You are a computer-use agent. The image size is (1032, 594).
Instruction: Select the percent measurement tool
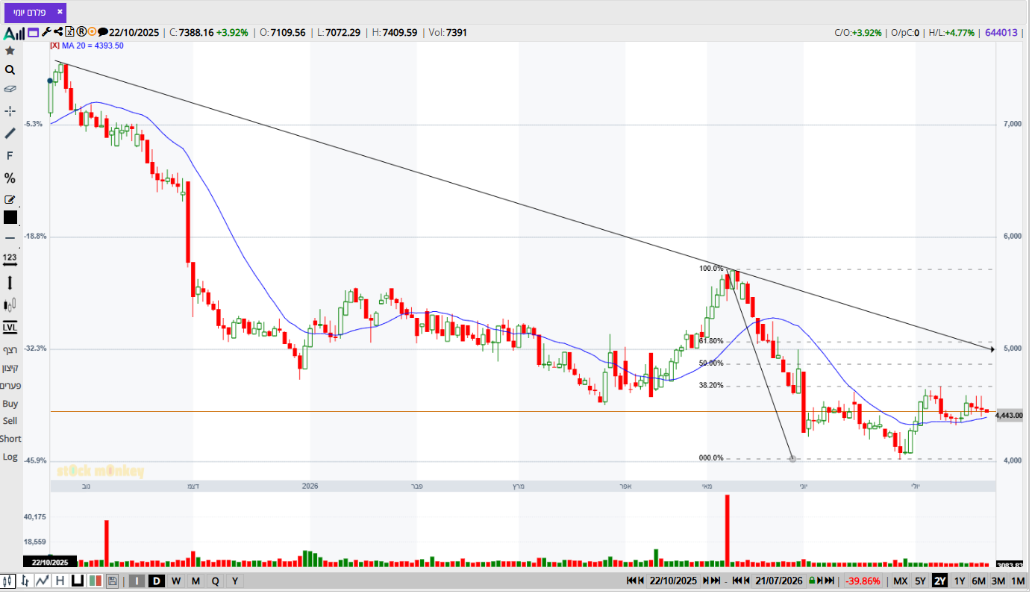coord(10,178)
